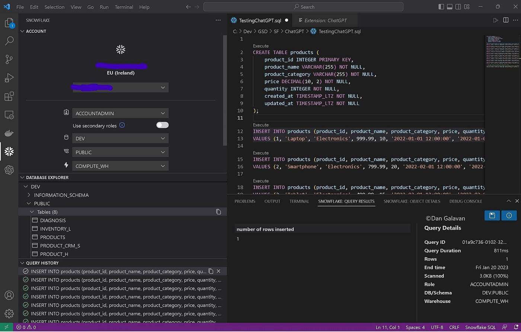
Task: Switch to the SNOWFLAKE: OBJECT DETAILS tab
Action: [x=412, y=201]
